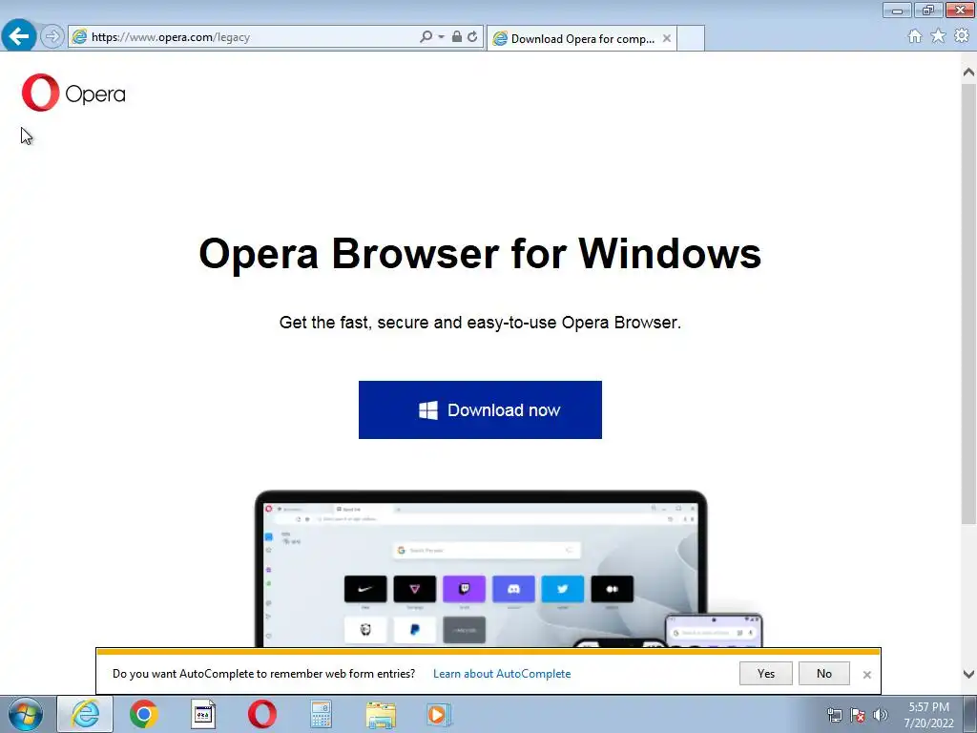
Task: Open Learn about AutoComplete link
Action: [502, 674]
